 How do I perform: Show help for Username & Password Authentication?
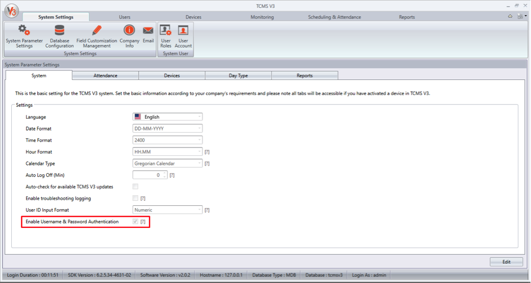click(143, 222)
